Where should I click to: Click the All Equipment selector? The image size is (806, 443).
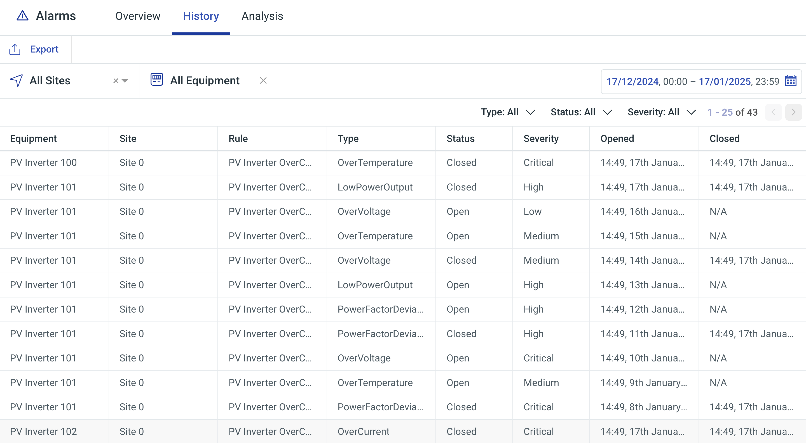tap(209, 81)
